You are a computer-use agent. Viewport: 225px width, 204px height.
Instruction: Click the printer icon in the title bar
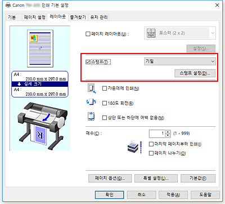[8, 5]
